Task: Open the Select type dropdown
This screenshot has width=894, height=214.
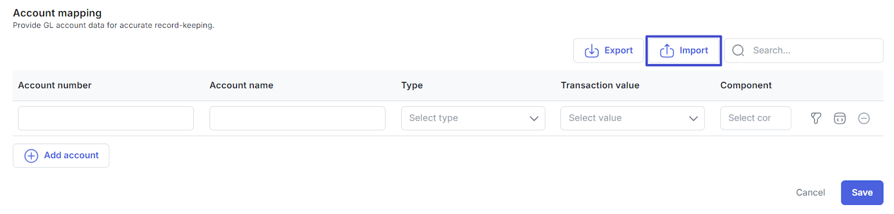Action: tap(473, 118)
